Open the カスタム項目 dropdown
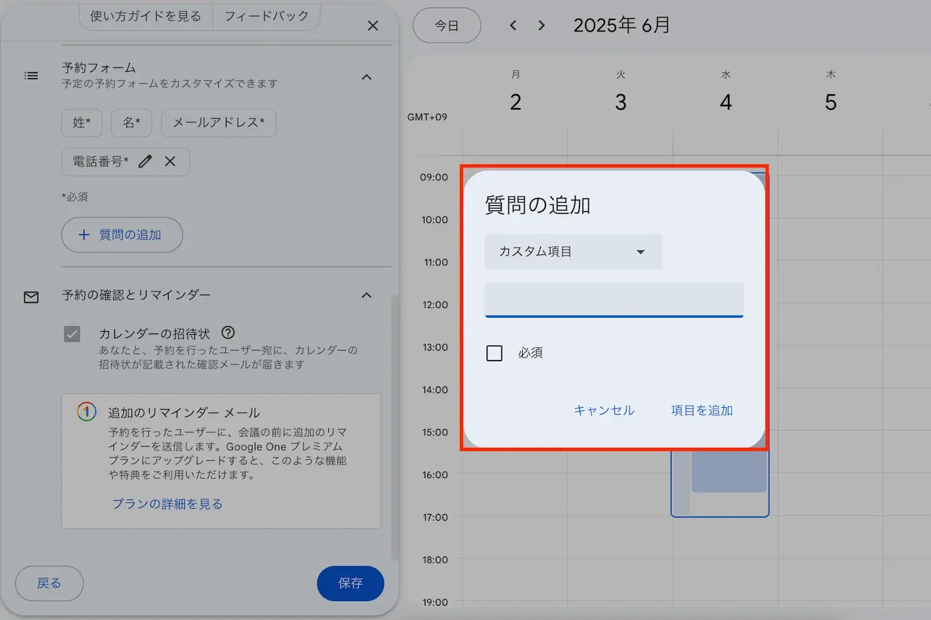This screenshot has height=620, width=931. 573,252
